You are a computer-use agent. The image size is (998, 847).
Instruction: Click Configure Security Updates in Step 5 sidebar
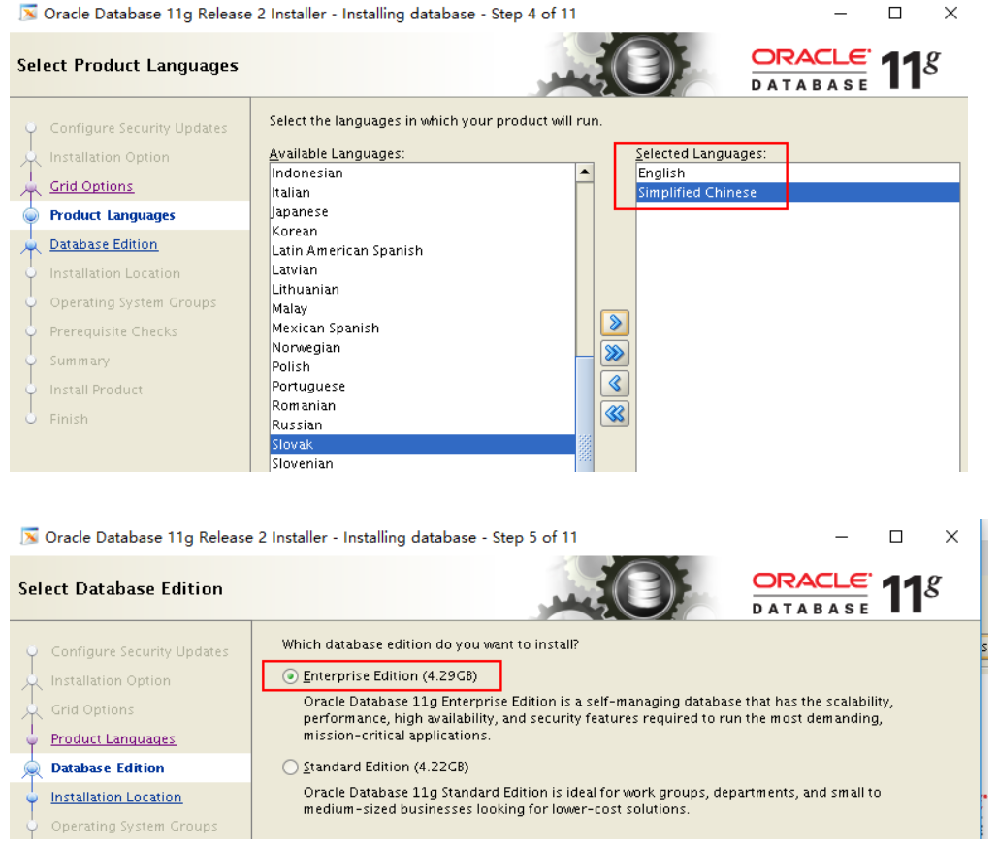point(140,652)
